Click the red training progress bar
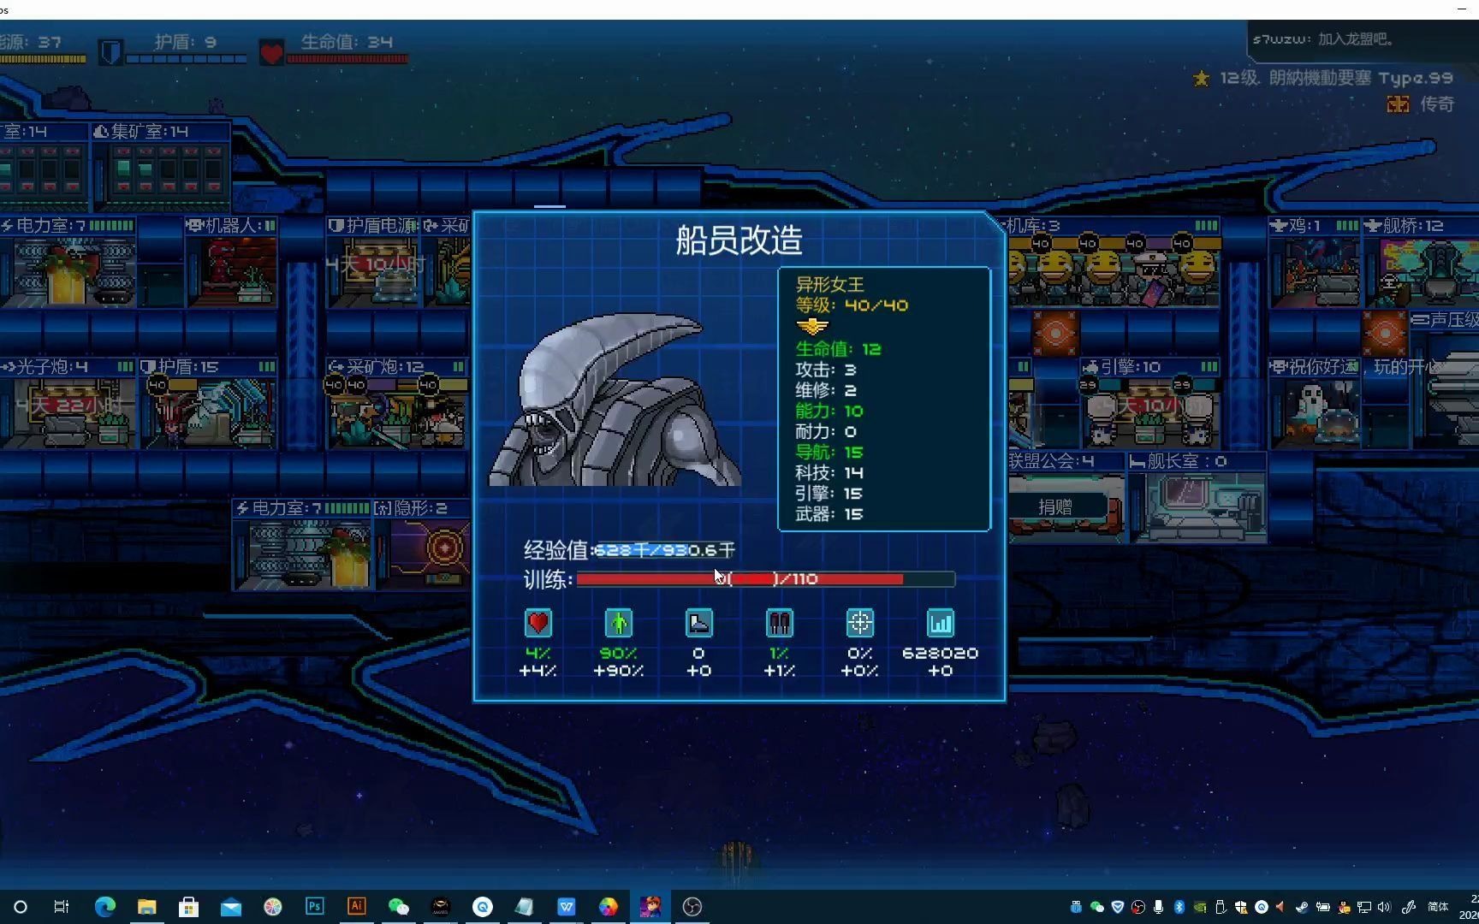The width and height of the screenshot is (1479, 924). coord(765,579)
